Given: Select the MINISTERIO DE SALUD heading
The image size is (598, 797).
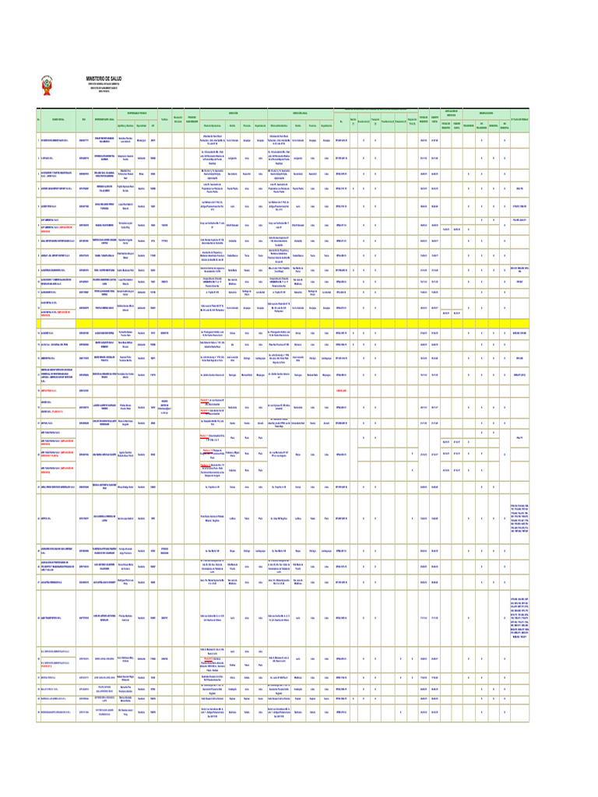Looking at the screenshot, I should click(104, 79).
